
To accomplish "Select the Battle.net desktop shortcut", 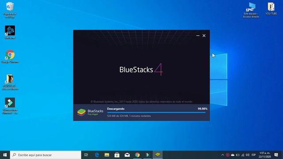I will 10,32.
